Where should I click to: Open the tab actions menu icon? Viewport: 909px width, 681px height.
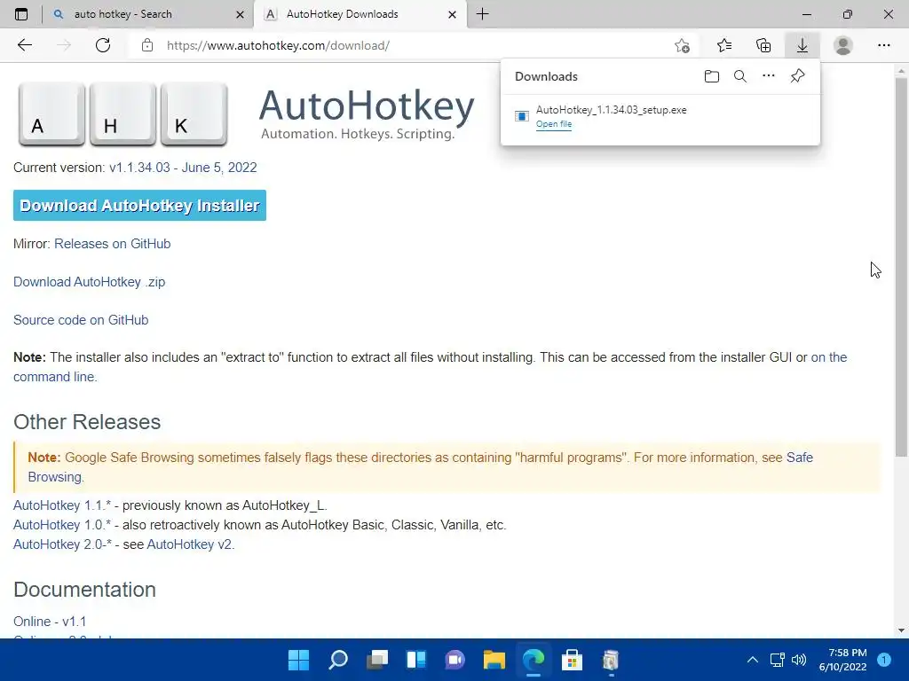(x=21, y=14)
